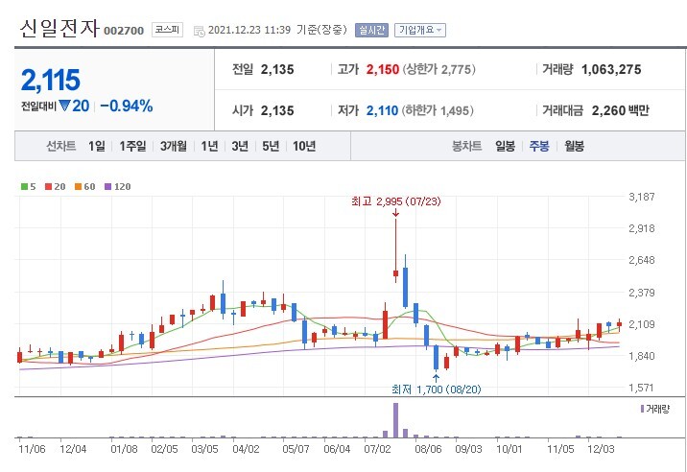
Task: Click the current price 2,115
Action: pos(51,81)
